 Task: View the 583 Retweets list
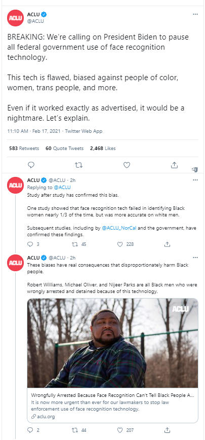24,149
